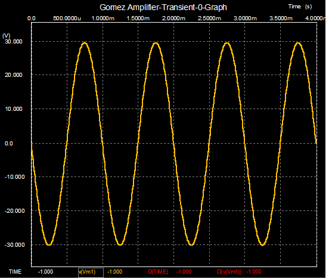
Task: Click the 30.000 Y-axis tick label
Action: [14, 42]
